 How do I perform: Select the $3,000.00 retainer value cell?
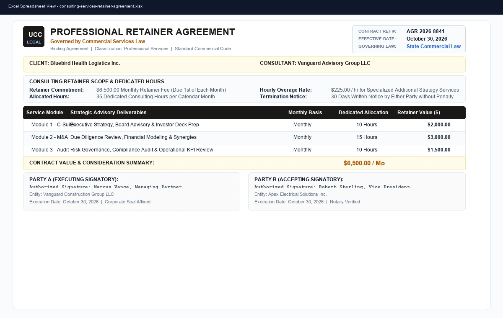tap(439, 137)
